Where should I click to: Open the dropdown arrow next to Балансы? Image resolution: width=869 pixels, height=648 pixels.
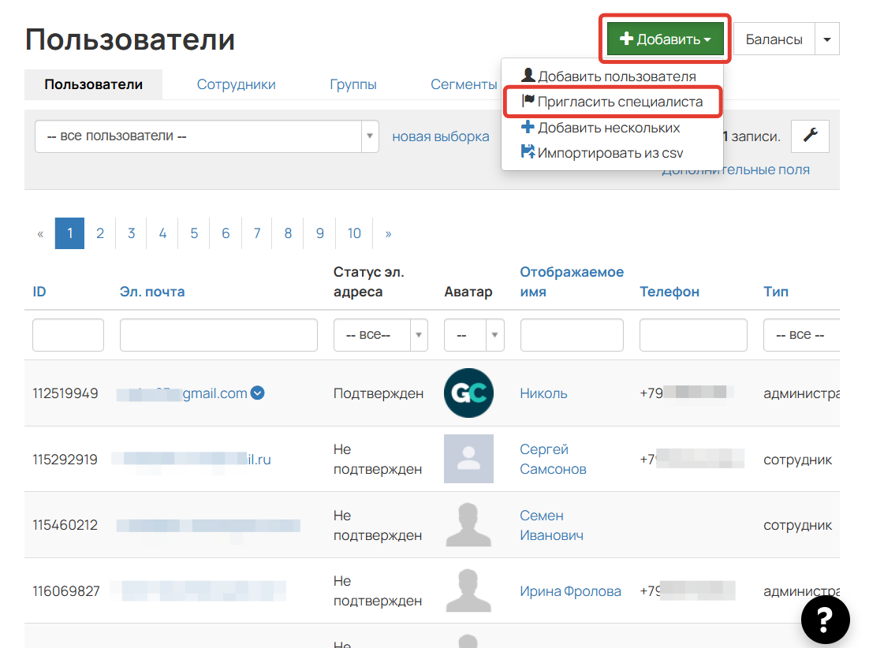click(826, 38)
